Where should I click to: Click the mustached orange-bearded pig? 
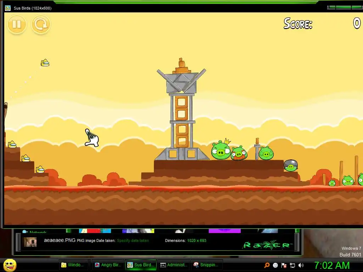pyautogui.click(x=239, y=153)
